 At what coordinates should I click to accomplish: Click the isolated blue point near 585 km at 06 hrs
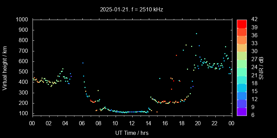83,63
